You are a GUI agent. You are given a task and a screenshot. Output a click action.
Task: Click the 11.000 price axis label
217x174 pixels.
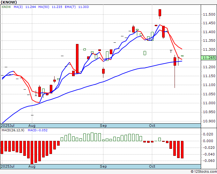pos(209,103)
